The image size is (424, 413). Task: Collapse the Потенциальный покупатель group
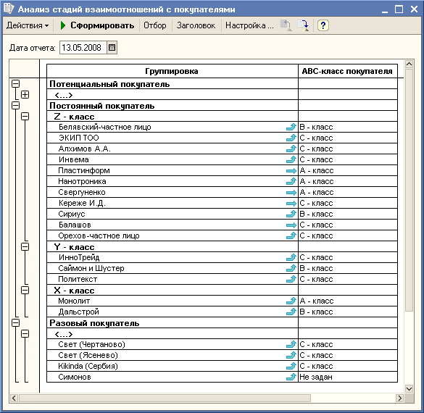(x=16, y=83)
